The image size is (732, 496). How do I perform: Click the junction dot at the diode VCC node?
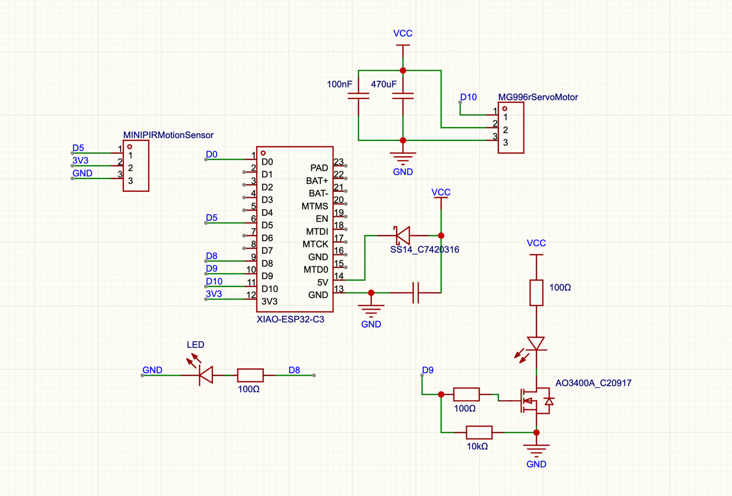tap(441, 236)
